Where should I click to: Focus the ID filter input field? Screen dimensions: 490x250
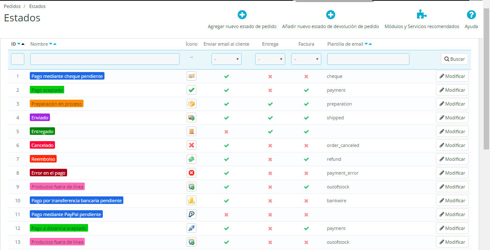pyautogui.click(x=18, y=59)
